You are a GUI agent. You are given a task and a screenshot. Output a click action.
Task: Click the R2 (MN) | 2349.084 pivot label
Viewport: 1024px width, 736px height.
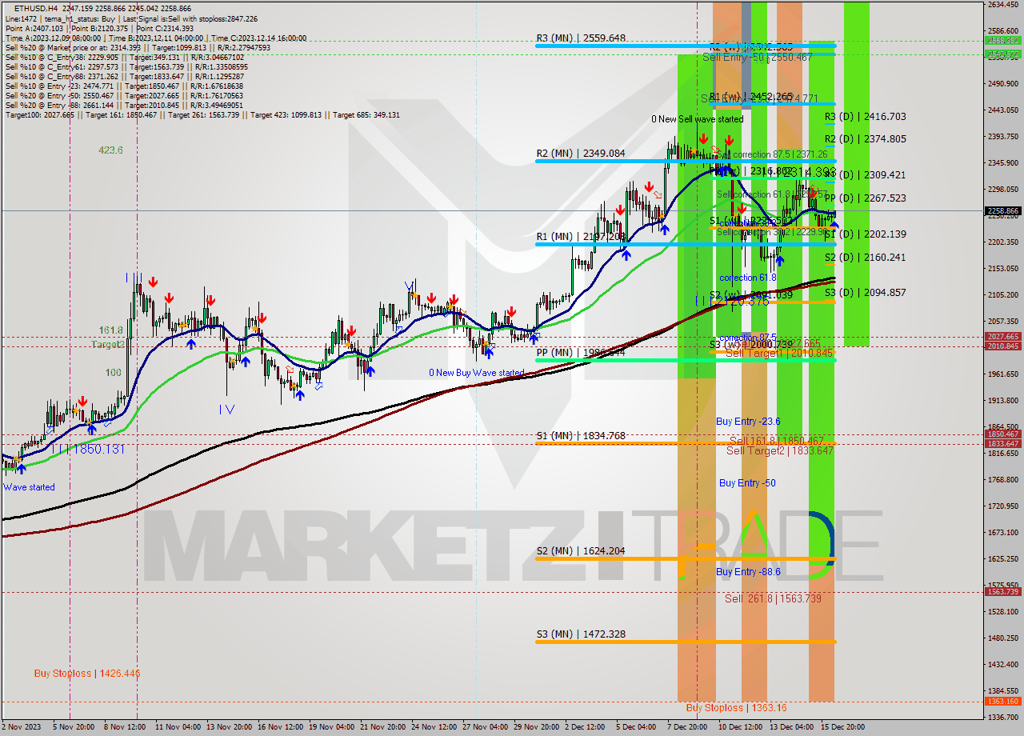tap(581, 153)
